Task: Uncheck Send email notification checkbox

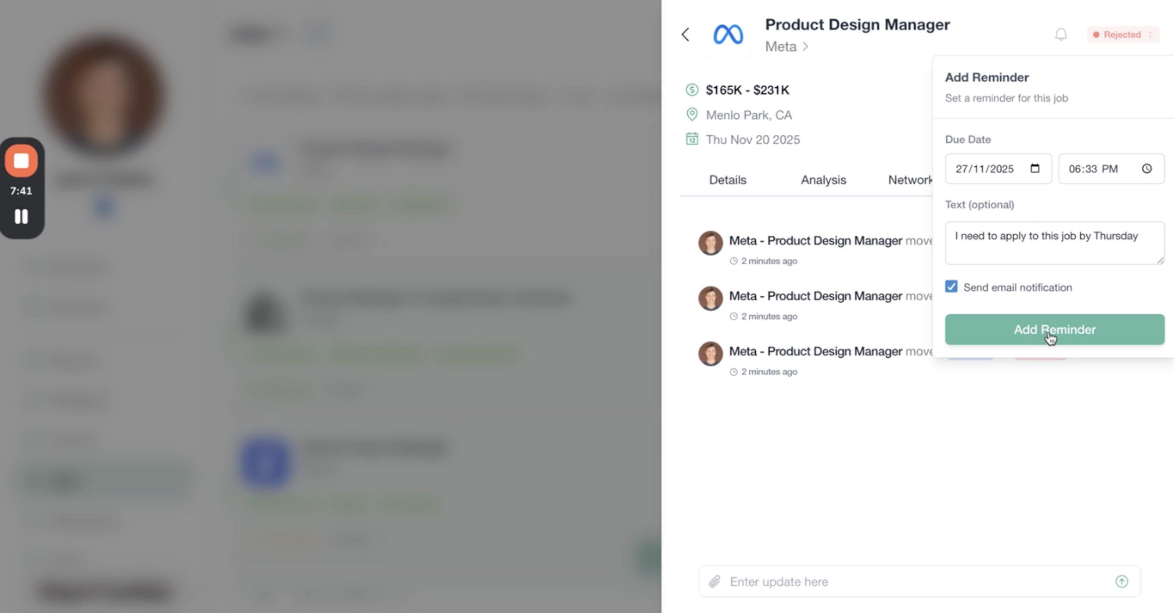Action: pyautogui.click(x=951, y=287)
